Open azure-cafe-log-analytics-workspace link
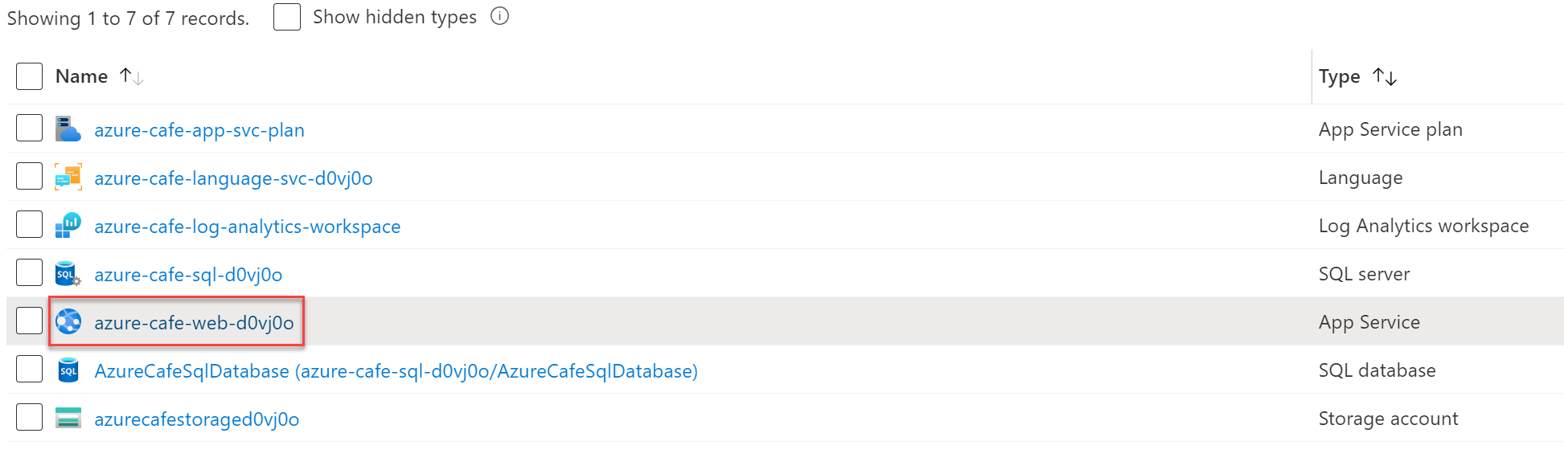This screenshot has width=1564, height=470. pos(247,227)
